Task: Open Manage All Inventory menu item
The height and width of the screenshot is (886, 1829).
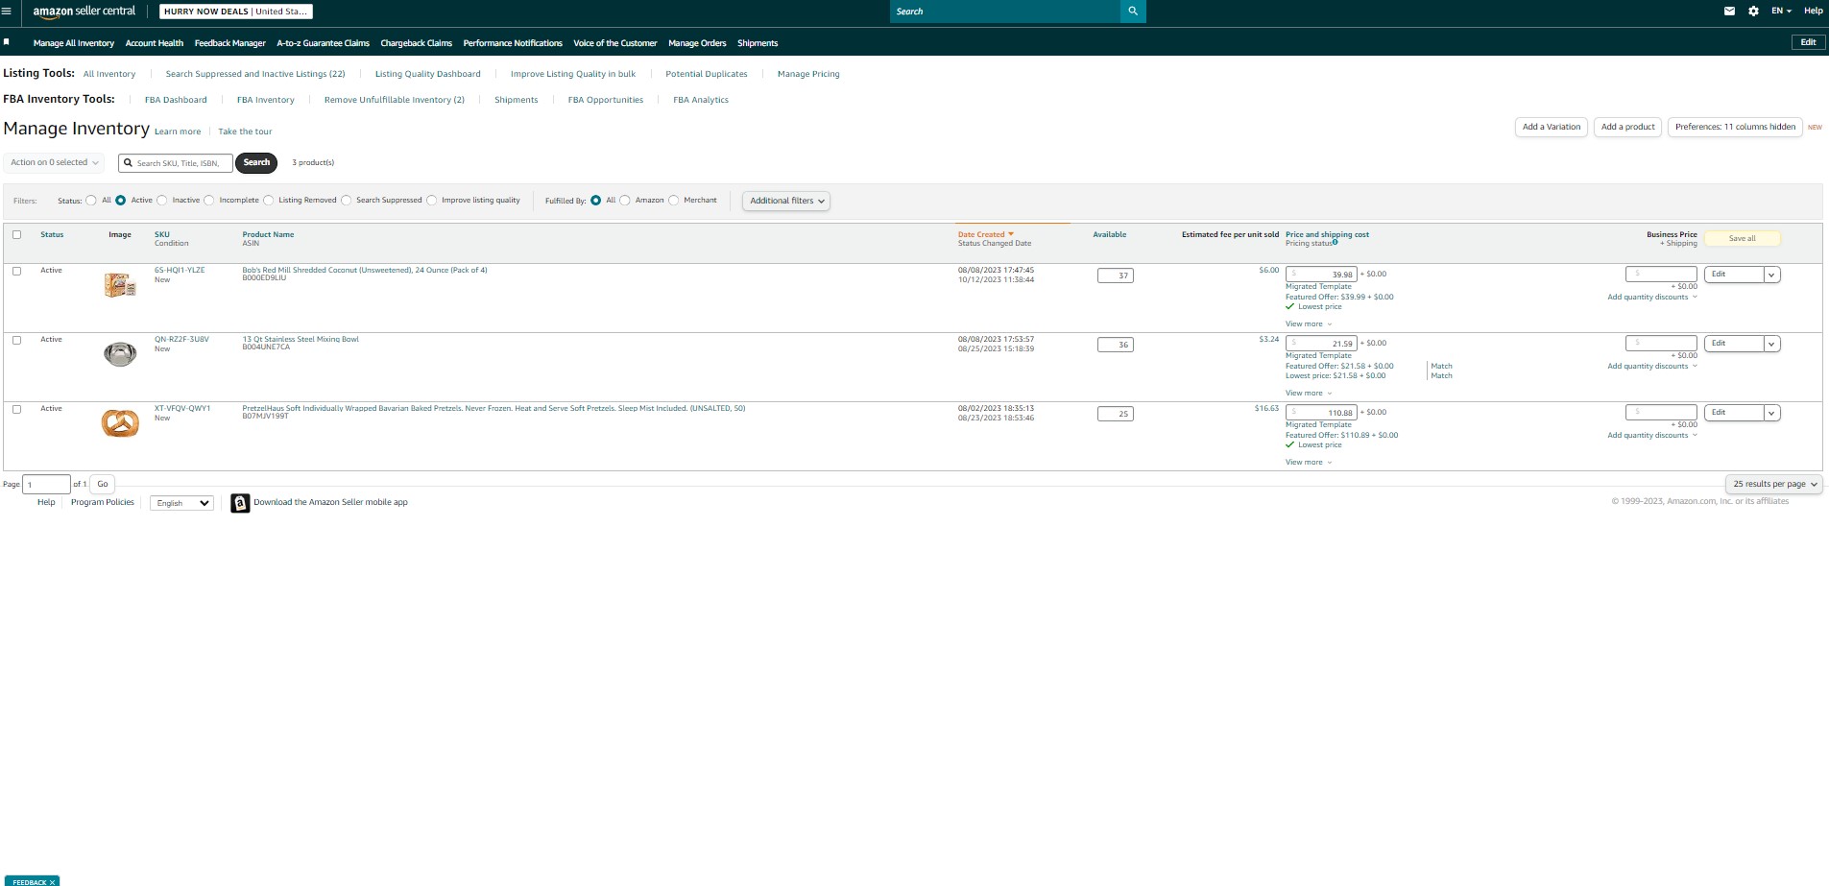Action: pyautogui.click(x=73, y=43)
